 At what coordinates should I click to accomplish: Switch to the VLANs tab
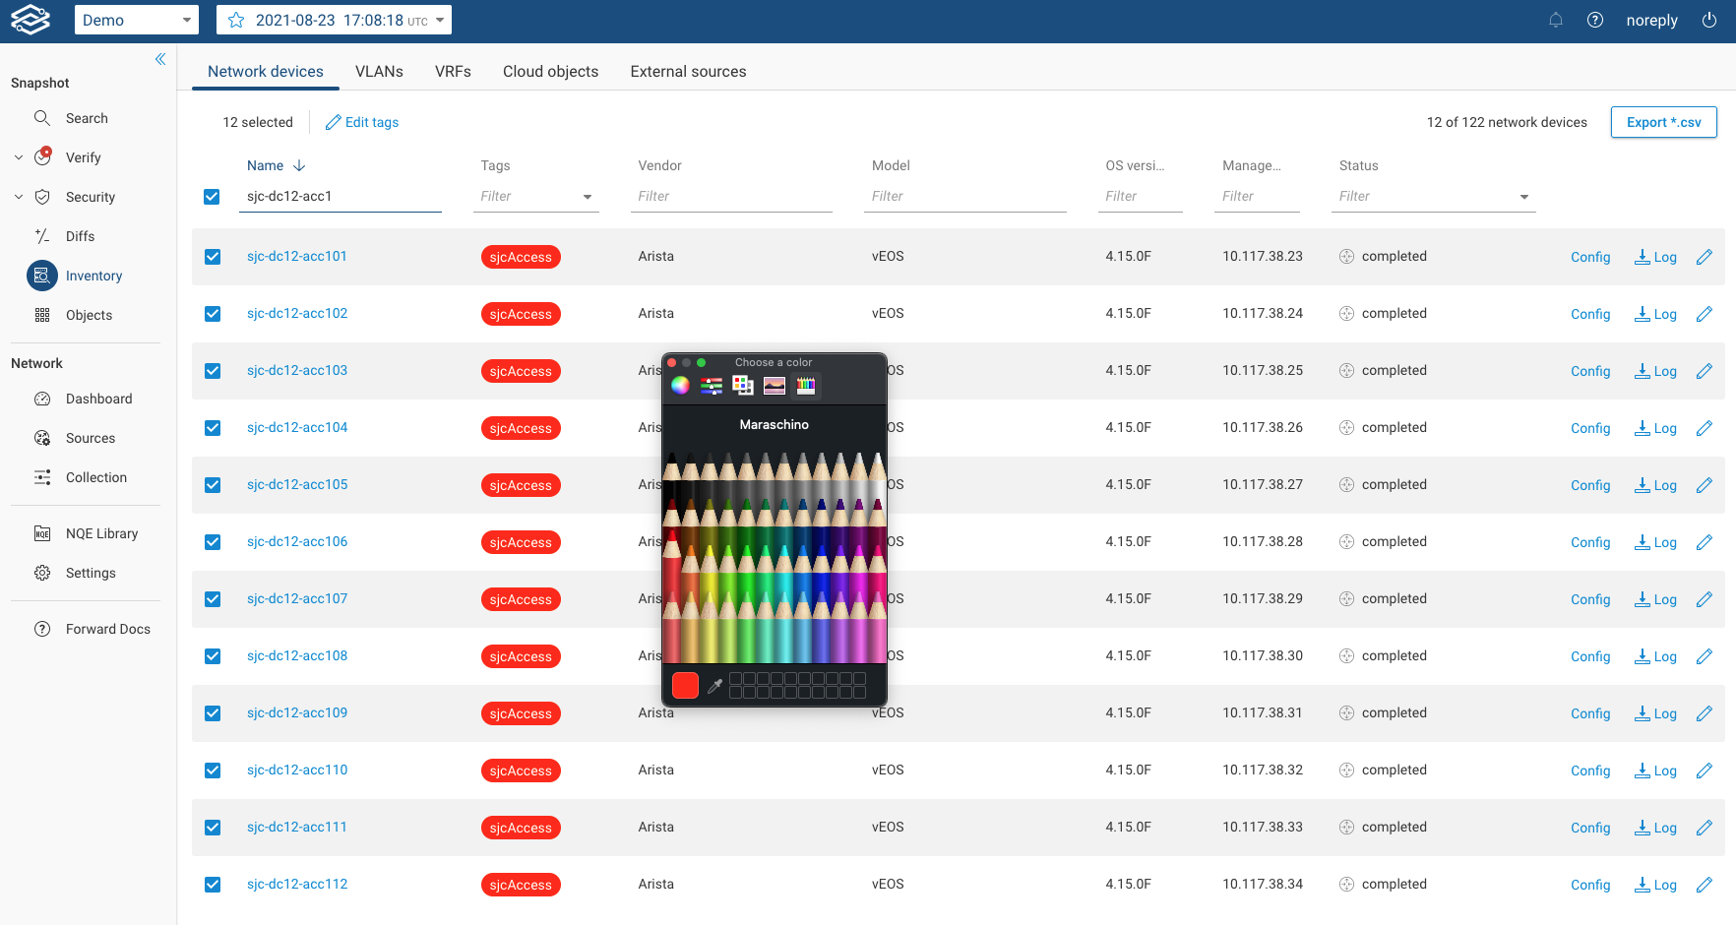379,72
